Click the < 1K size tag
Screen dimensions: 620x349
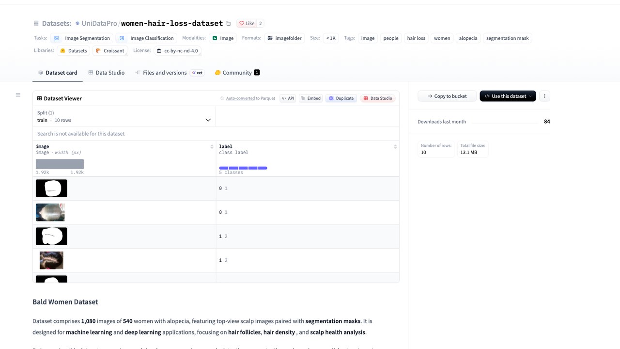(330, 38)
